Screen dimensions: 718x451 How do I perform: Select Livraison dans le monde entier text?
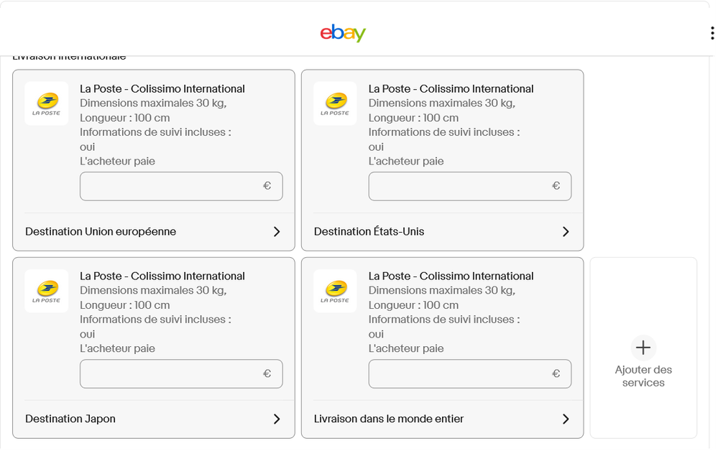click(x=389, y=419)
